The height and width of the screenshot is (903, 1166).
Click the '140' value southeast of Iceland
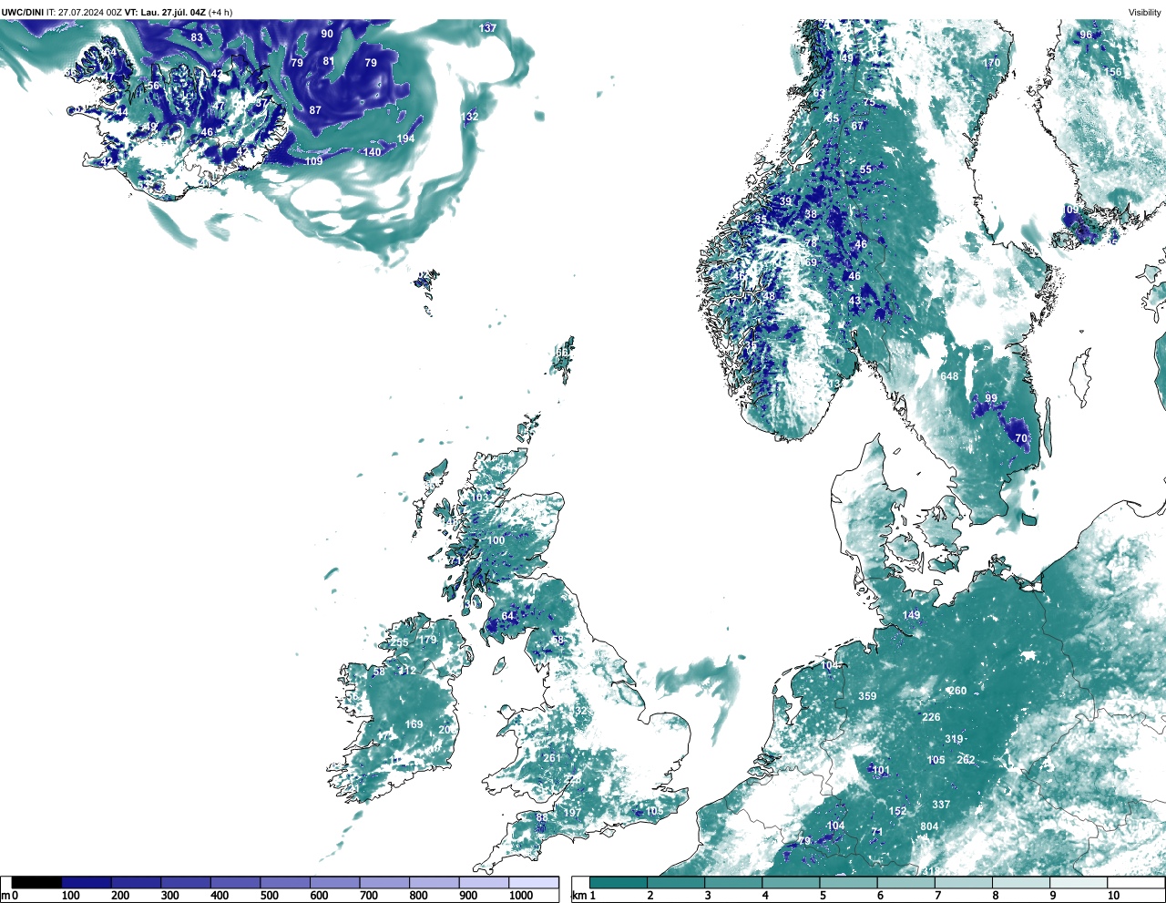pyautogui.click(x=373, y=152)
